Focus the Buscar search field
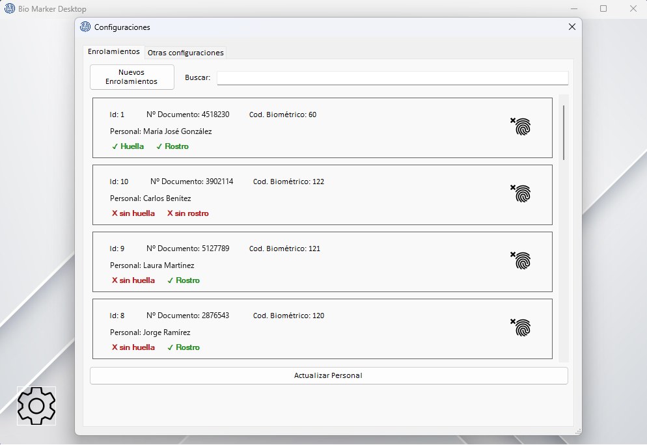 pos(393,78)
